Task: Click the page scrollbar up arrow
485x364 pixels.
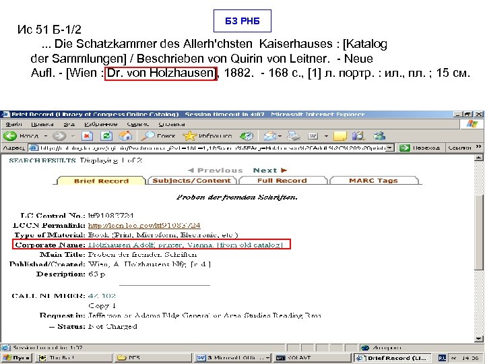Action: 478,158
